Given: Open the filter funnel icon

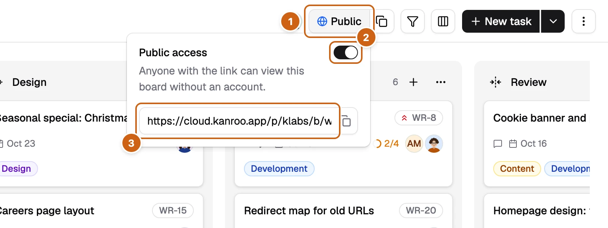Looking at the screenshot, I should 413,21.
